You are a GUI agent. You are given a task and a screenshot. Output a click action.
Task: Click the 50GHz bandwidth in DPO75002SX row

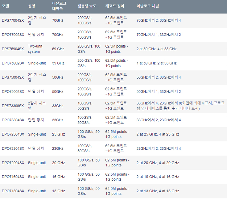coord(58,92)
